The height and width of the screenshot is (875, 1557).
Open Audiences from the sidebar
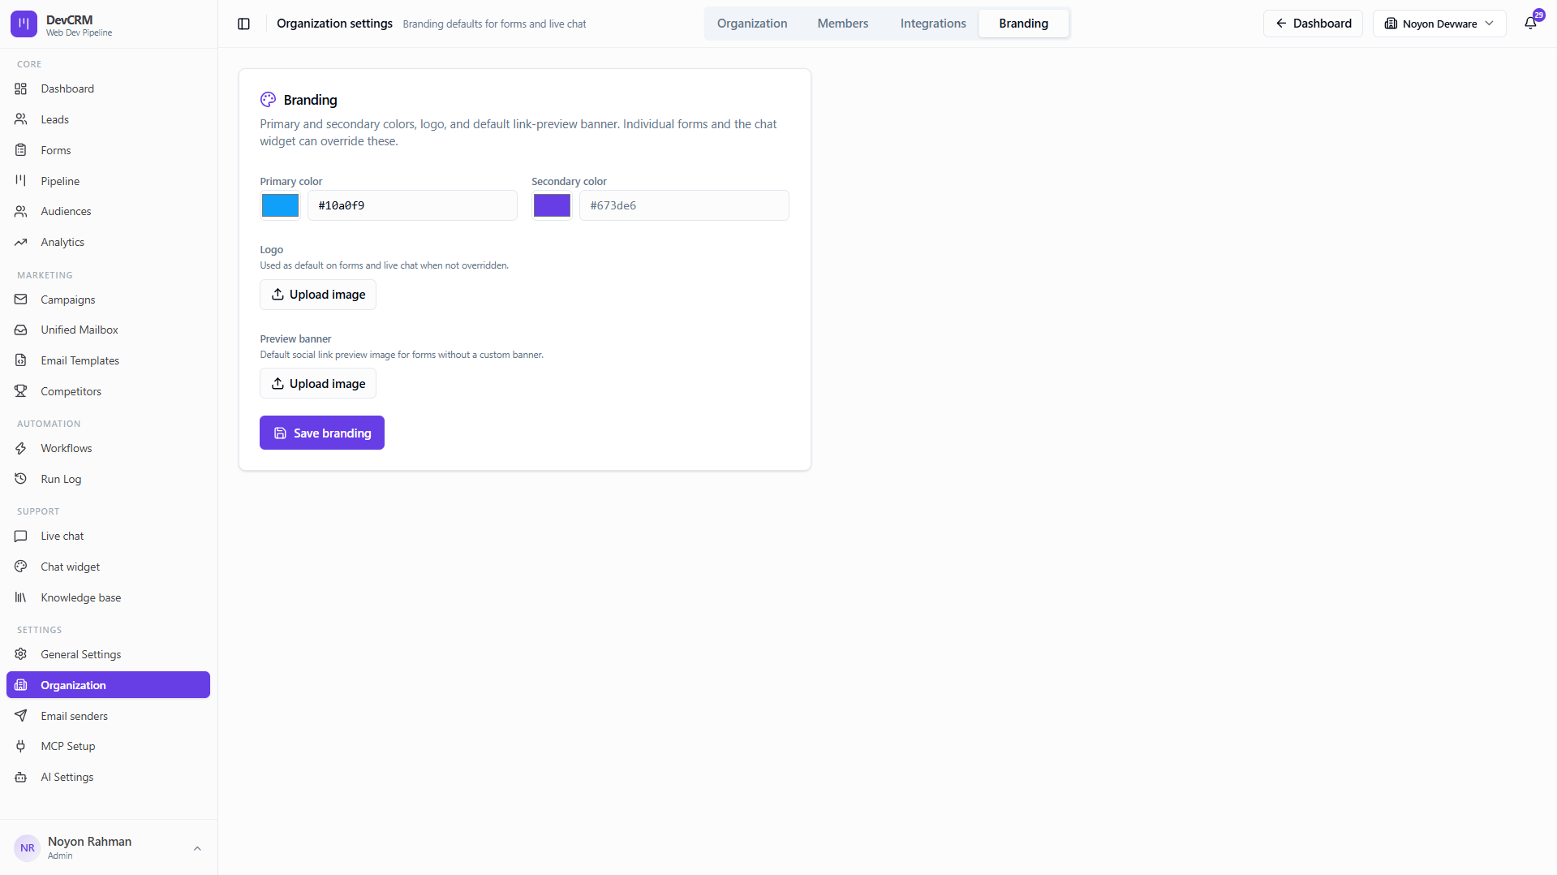pos(108,211)
